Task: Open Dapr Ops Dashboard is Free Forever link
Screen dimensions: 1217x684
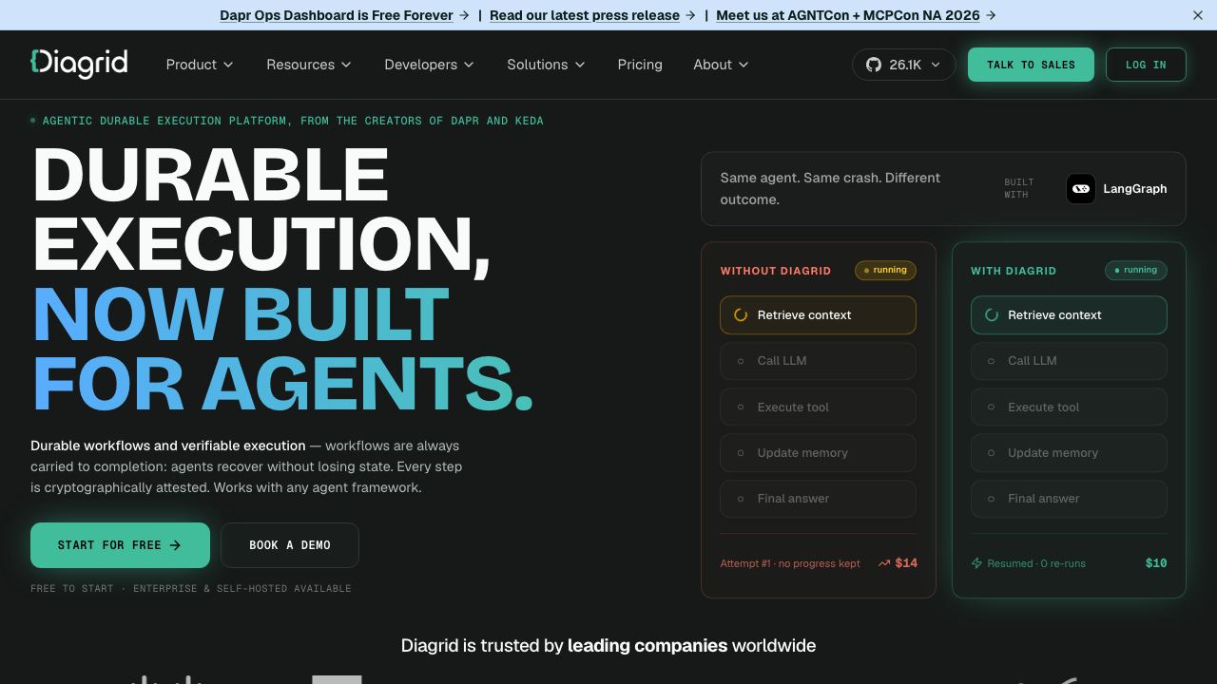Action: click(x=337, y=15)
